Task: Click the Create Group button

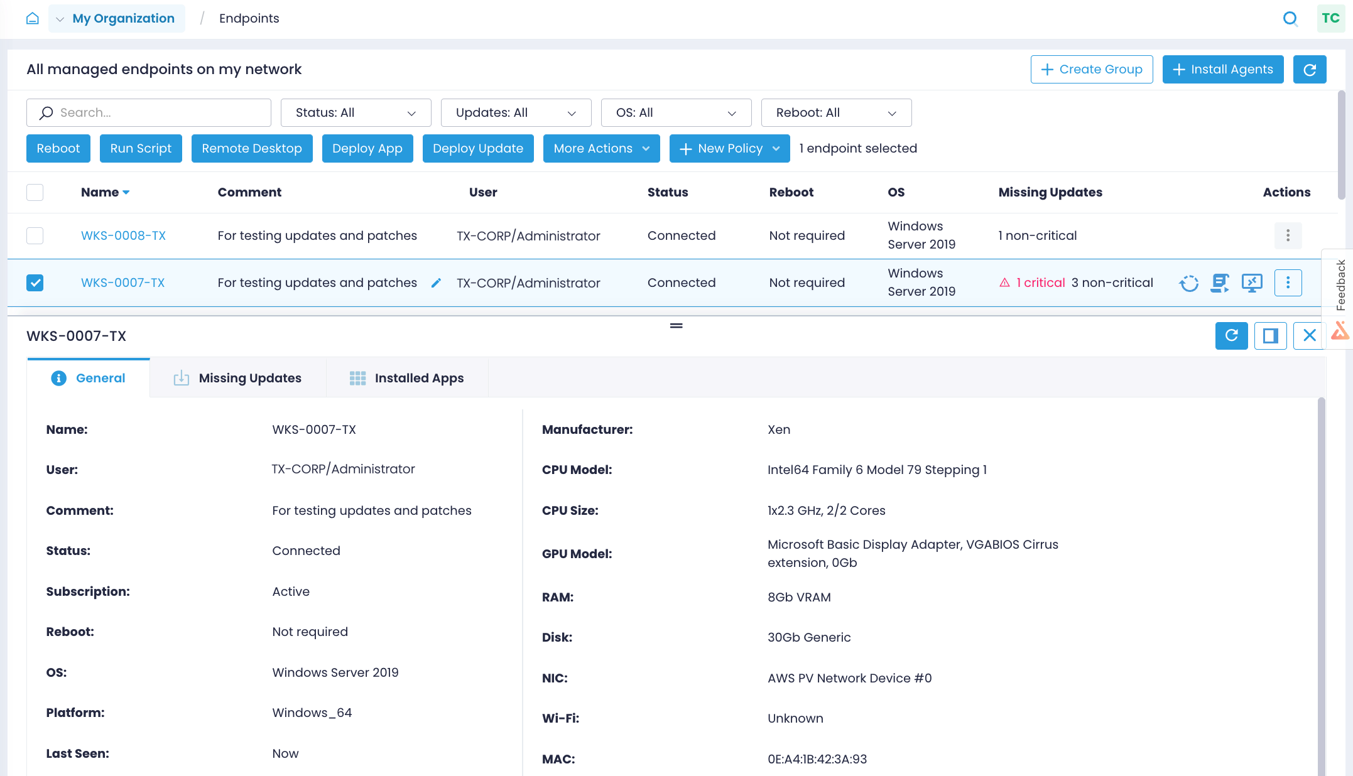Action: tap(1092, 69)
